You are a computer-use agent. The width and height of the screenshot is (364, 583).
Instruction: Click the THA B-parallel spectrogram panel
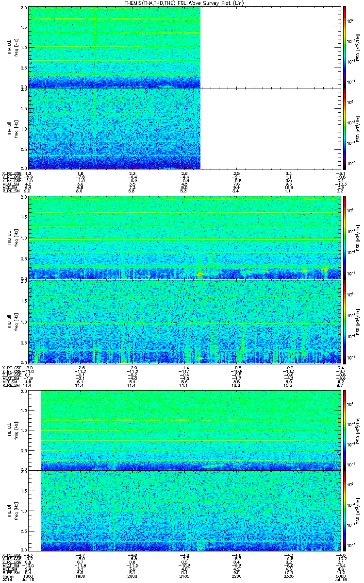pyautogui.click(x=183, y=128)
